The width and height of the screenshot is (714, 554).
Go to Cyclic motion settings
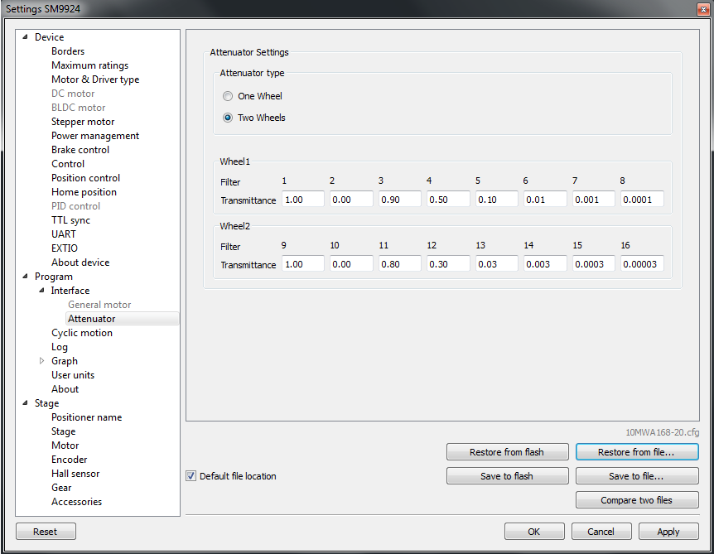tap(82, 333)
